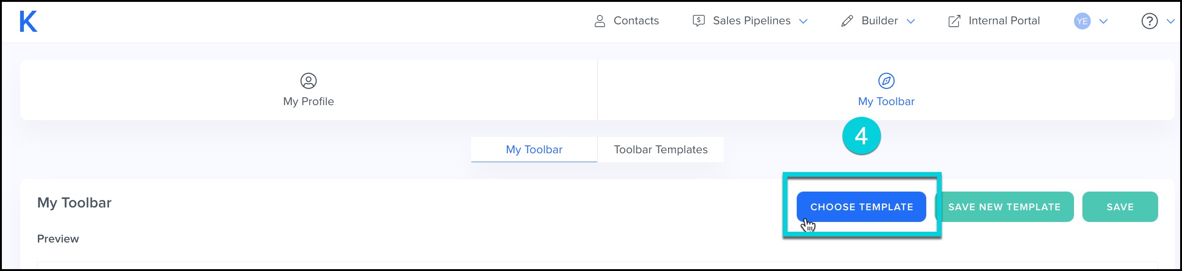Click the Keap K logo
Screen dimensions: 1182x271
28,21
